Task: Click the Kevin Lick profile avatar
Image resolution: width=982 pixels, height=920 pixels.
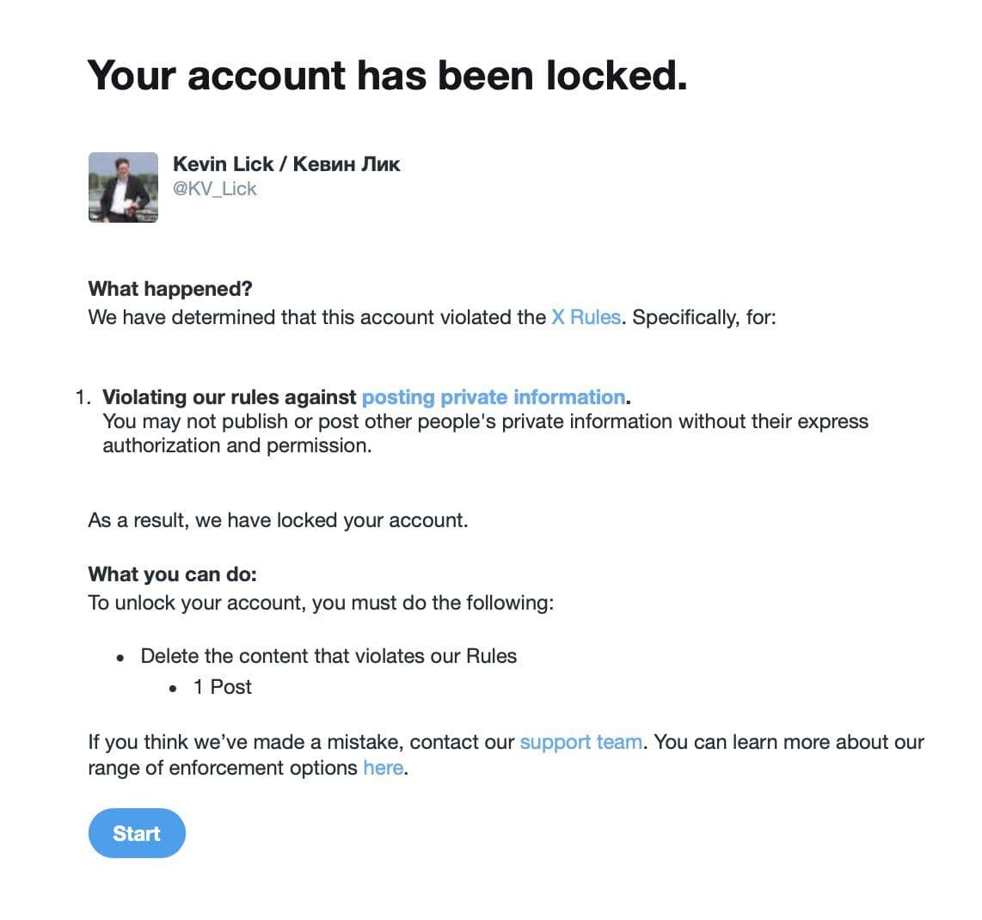Action: [123, 187]
